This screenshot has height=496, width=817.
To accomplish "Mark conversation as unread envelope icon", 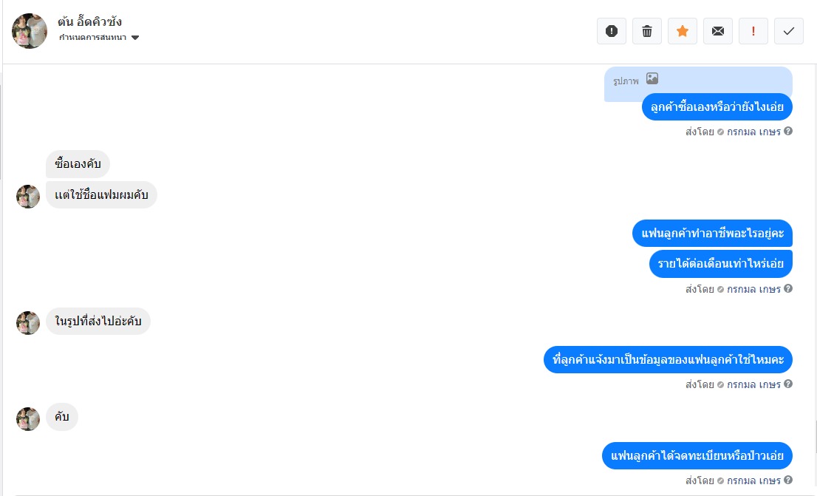I will coord(717,31).
